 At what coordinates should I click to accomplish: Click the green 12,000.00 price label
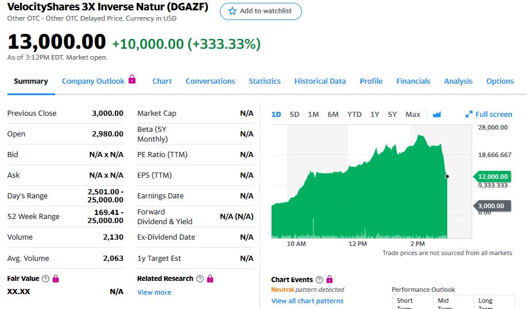point(493,177)
